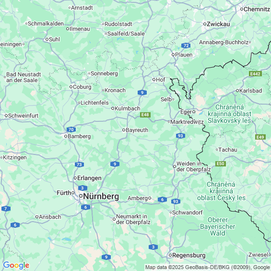Image resolution: width=271 pixels, height=271 pixels.
Task: Select Chráněná krajinná oblast Slavkovský les label
Action: pyautogui.click(x=229, y=114)
